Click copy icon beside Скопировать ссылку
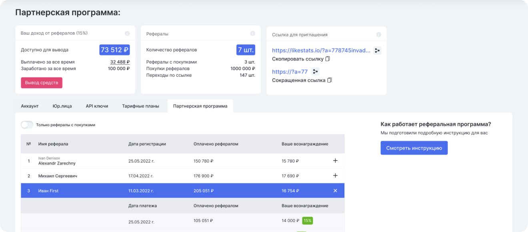The height and width of the screenshot is (232, 528). 328,59
